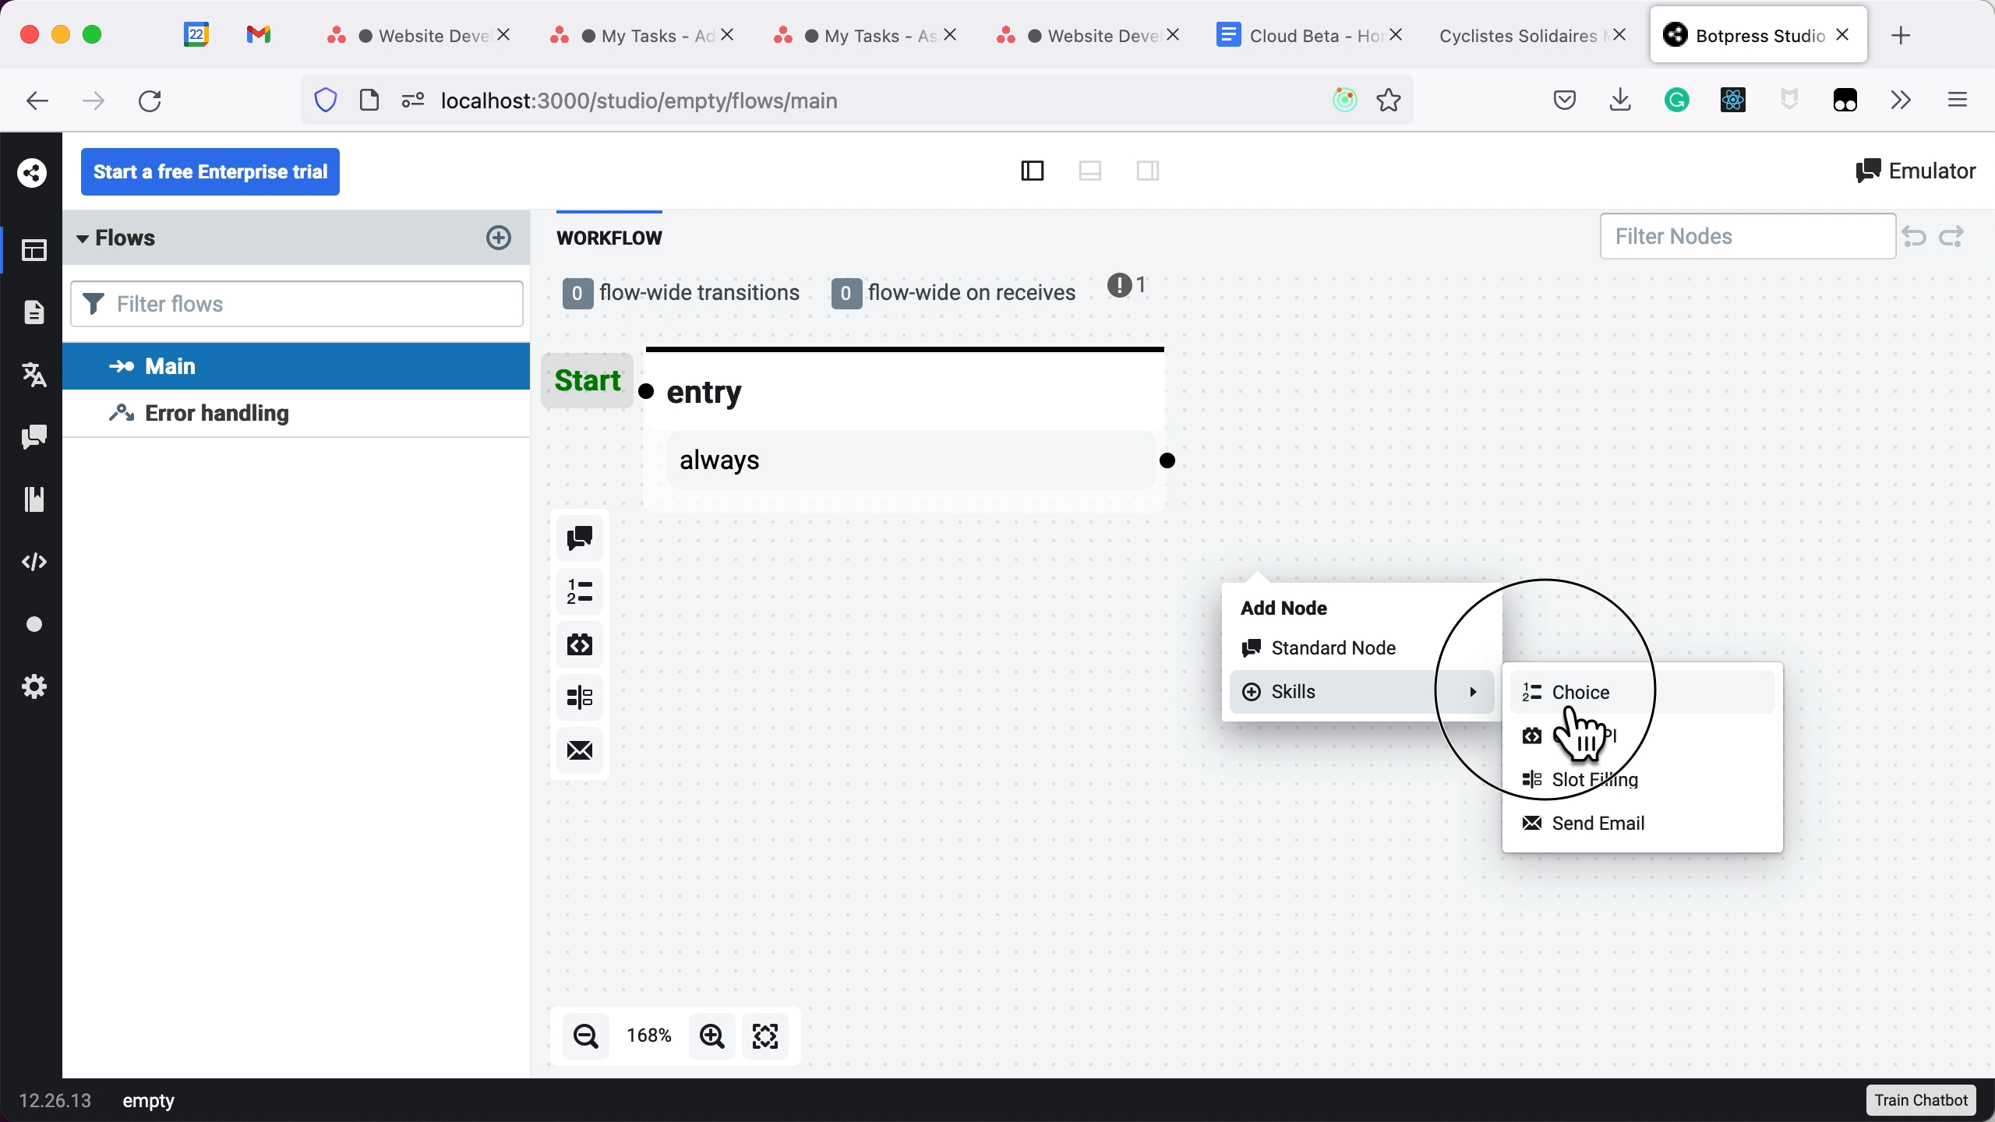This screenshot has width=1995, height=1122.
Task: Toggle the right inspector panel visibility
Action: coord(1147,171)
